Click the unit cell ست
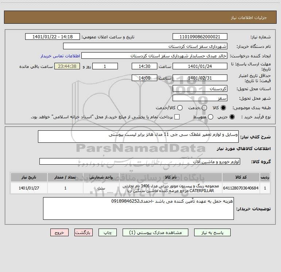This screenshot has width=281, height=272. [x=101, y=188]
